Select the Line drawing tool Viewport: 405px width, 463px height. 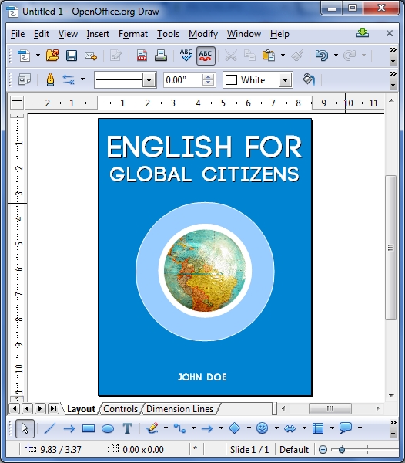tap(50, 428)
